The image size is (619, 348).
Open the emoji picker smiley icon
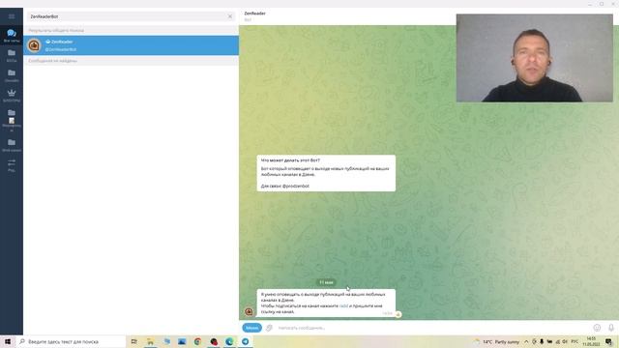point(597,328)
